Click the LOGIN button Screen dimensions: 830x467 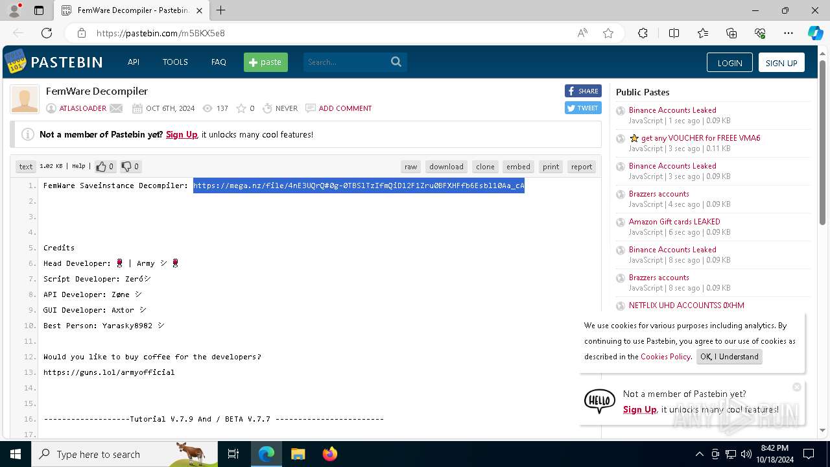[729, 63]
